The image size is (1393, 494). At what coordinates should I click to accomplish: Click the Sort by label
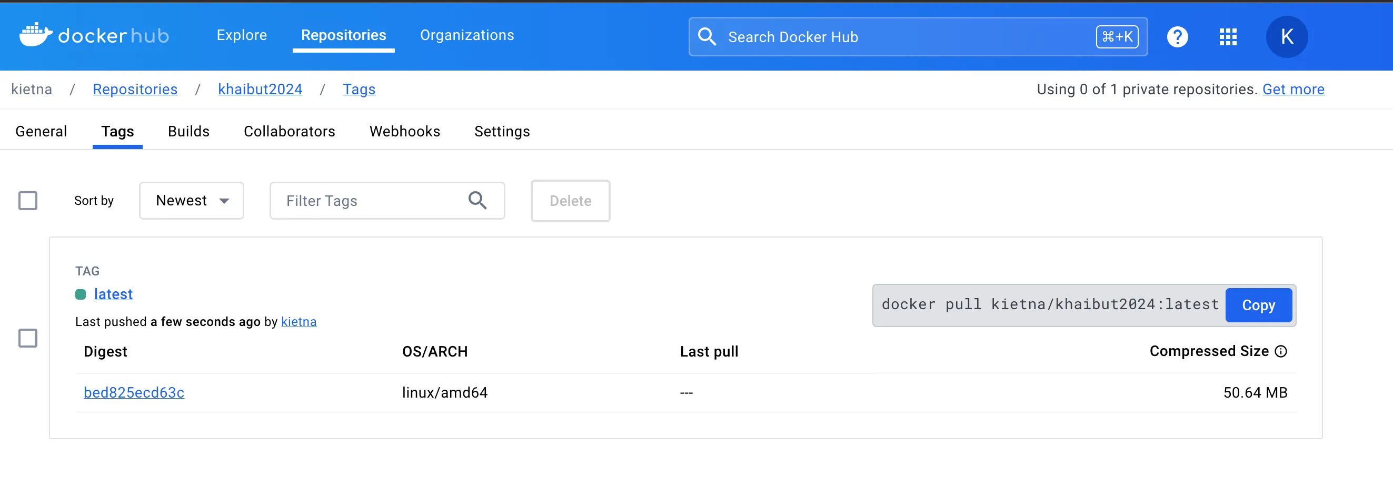[94, 201]
